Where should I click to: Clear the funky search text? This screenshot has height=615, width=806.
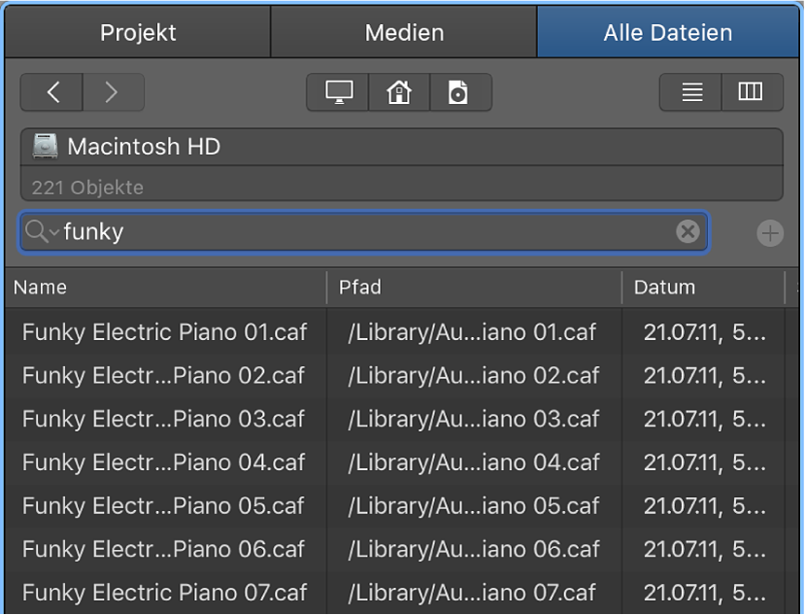tap(688, 231)
